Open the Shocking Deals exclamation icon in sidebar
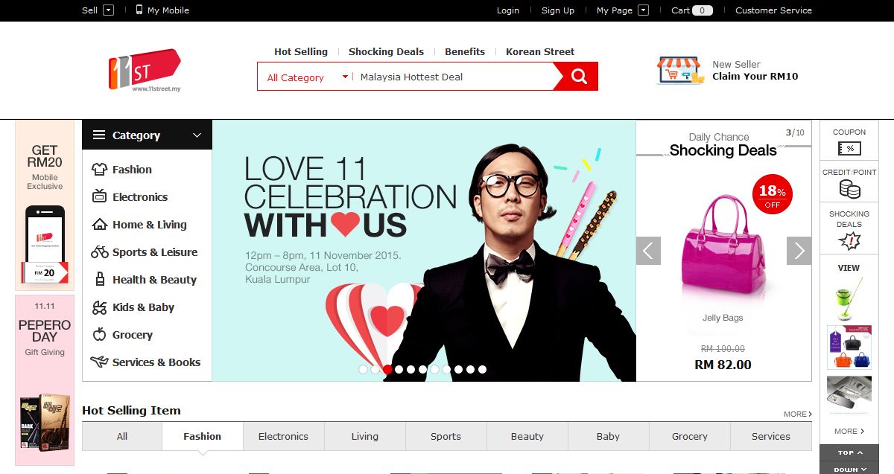894x474 pixels. click(849, 241)
